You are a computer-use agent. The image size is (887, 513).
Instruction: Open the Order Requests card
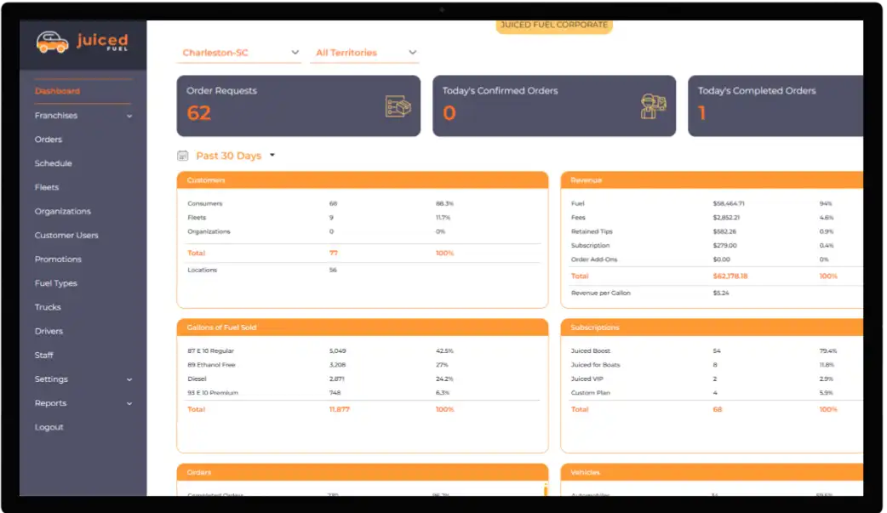(x=299, y=105)
